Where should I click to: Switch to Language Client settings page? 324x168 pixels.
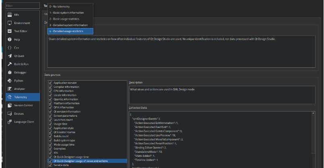23,121
